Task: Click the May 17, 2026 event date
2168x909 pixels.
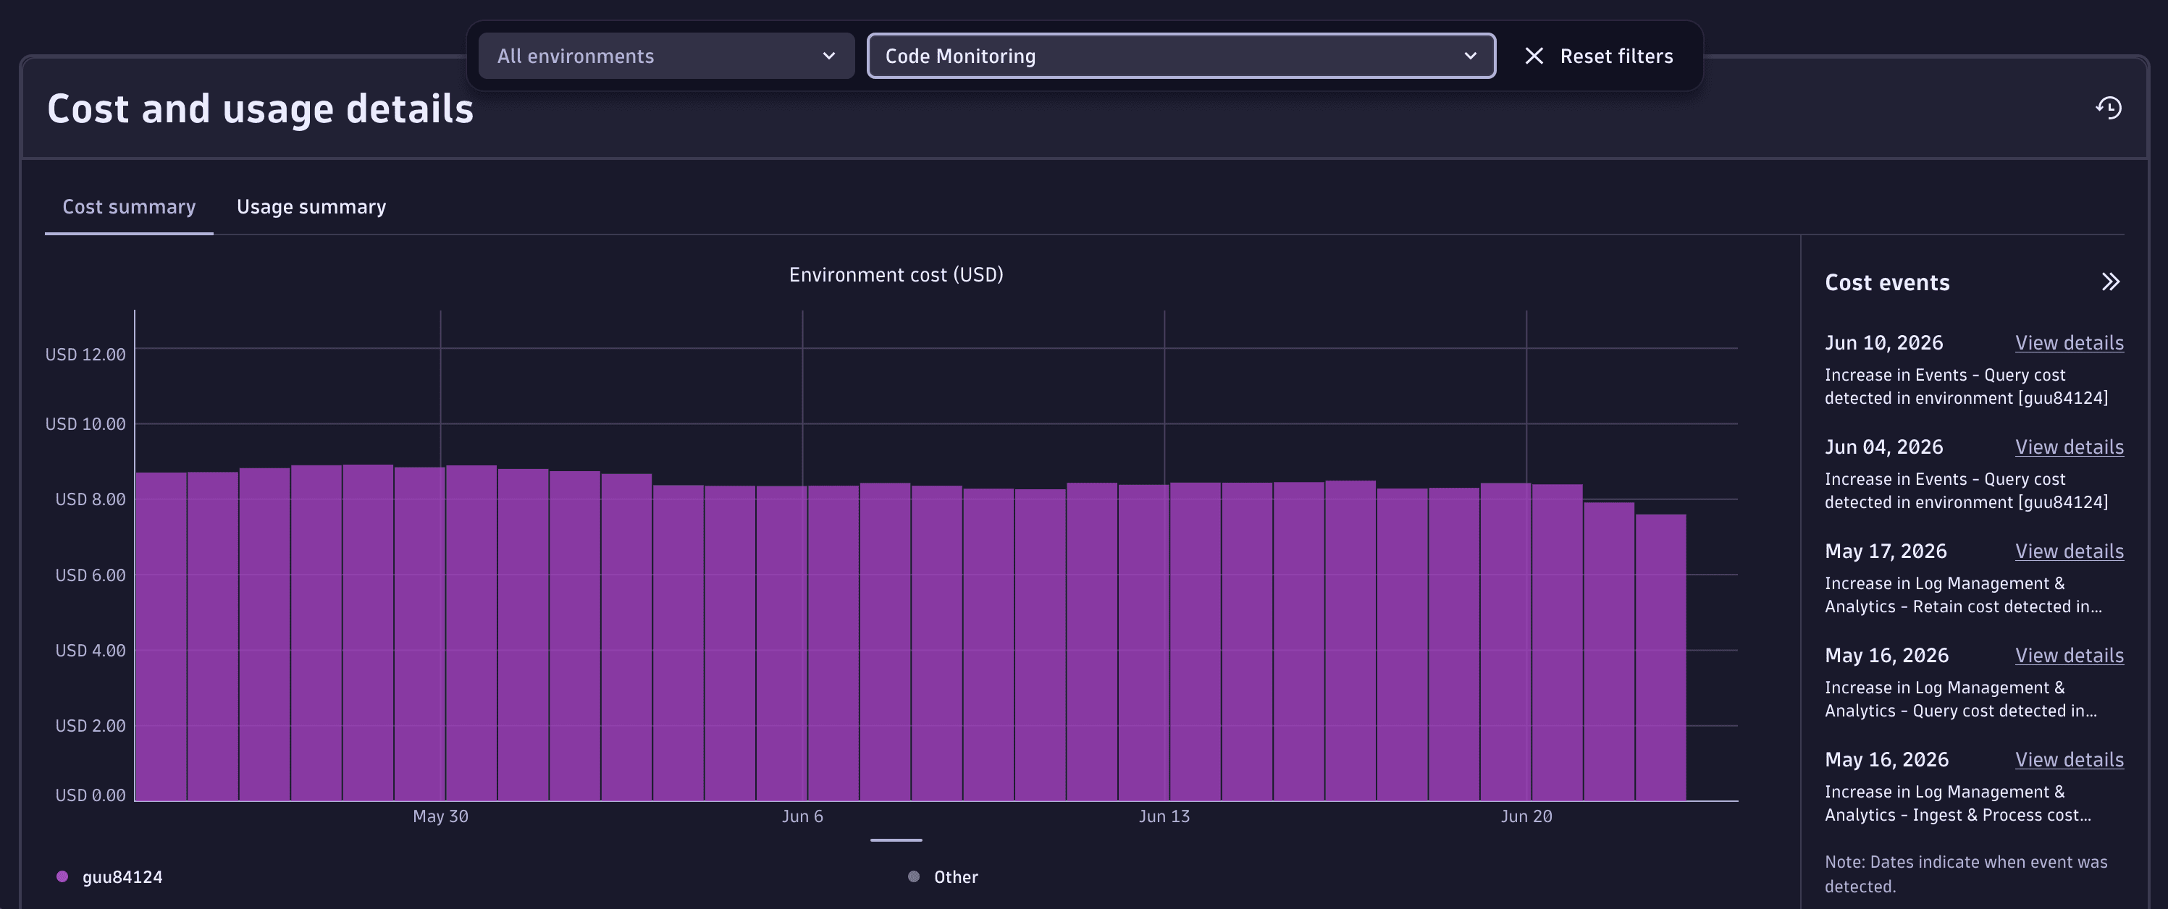Action: point(1885,551)
